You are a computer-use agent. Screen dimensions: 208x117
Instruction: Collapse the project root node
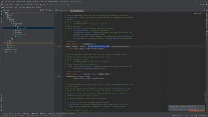4,13
